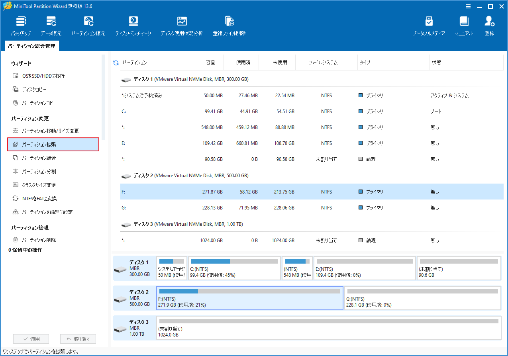Open ブータブルメディア (Bootable Media) builder
Viewport: 508px width, 356px height.
(x=429, y=25)
